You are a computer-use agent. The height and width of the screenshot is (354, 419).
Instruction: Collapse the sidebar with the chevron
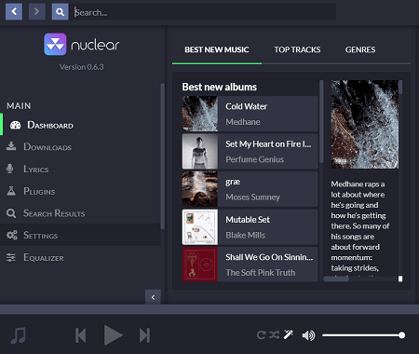(153, 297)
